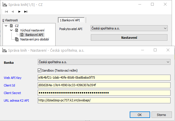Toggle Sandbox (Testovací režim) checkbox
This screenshot has height=121, width=175.
[39, 70]
